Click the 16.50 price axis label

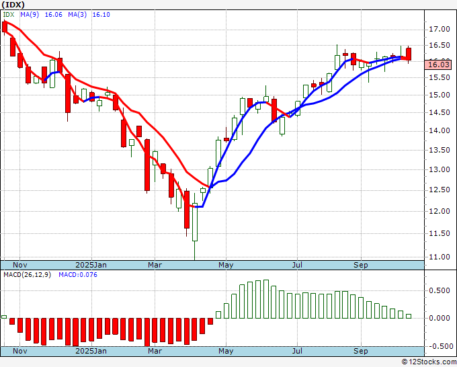point(440,46)
